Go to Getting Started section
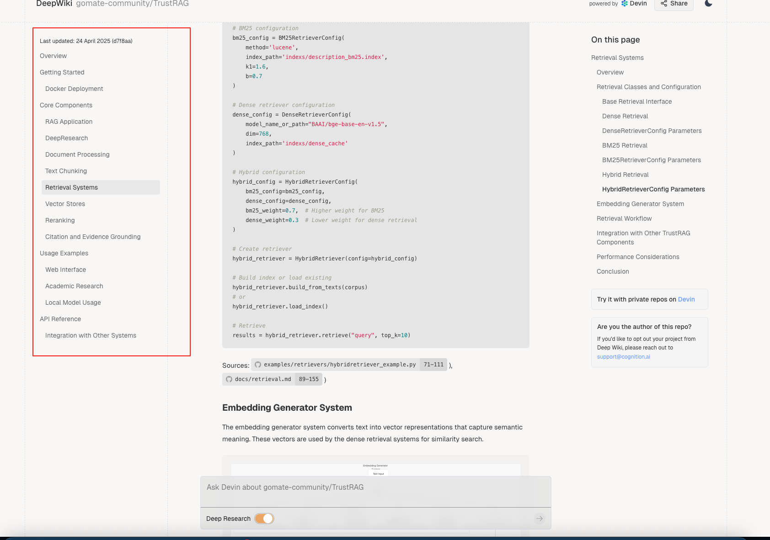Viewport: 770px width, 540px height. [62, 72]
